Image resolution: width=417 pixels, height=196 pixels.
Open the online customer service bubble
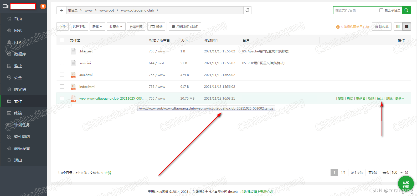pyautogui.click(x=406, y=184)
